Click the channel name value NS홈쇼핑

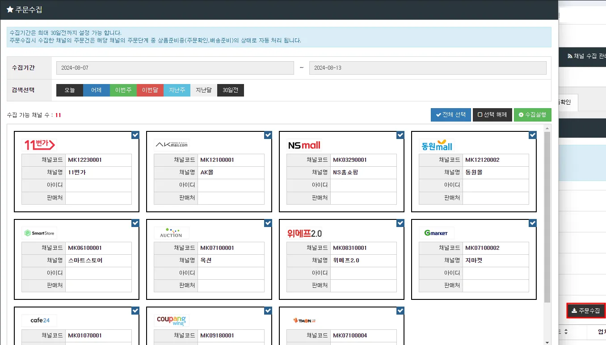click(x=345, y=172)
